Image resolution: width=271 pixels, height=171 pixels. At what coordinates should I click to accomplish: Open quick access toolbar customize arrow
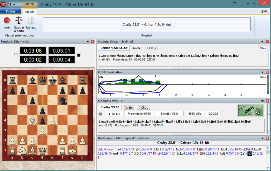pos(14,4)
